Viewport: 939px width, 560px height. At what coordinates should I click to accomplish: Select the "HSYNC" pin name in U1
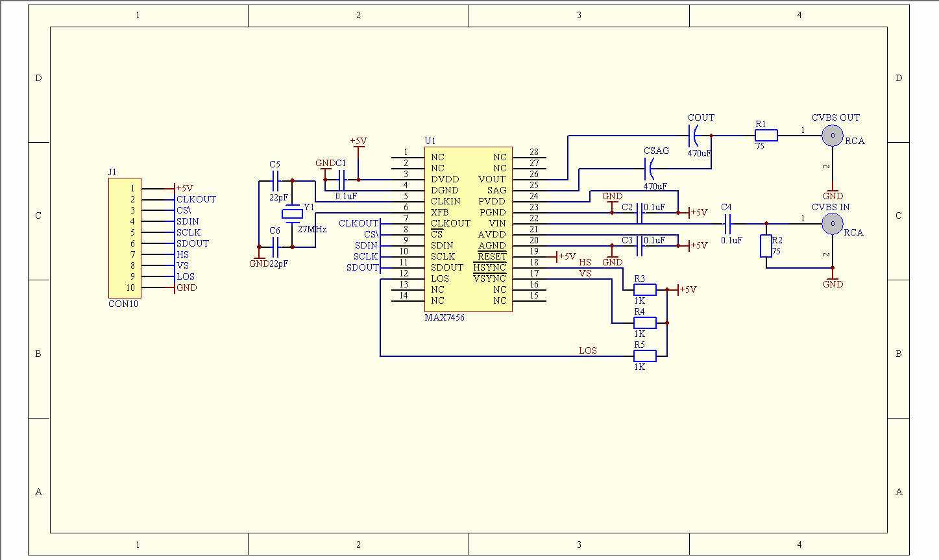tap(489, 267)
